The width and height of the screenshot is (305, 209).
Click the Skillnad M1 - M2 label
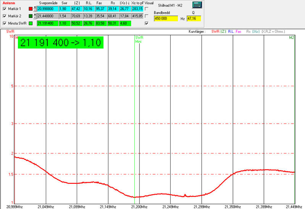click(170, 5)
